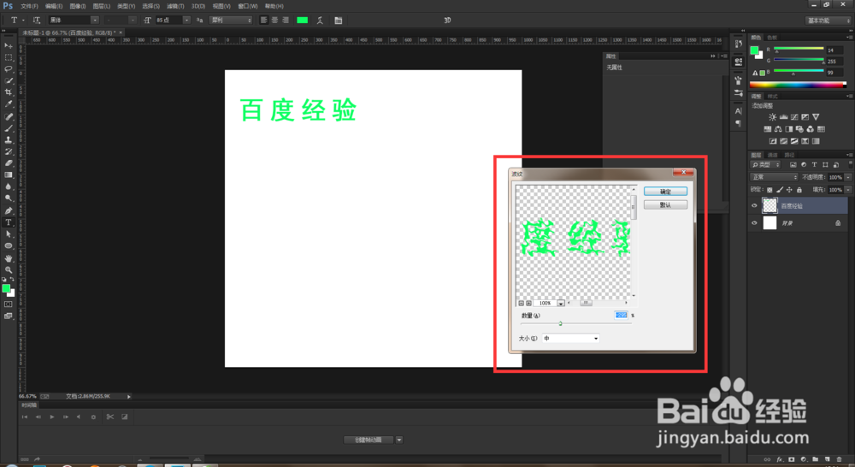Screen dimensions: 855x467
Task: Lock transparent pixels in the Layers panel
Action: tap(769, 190)
